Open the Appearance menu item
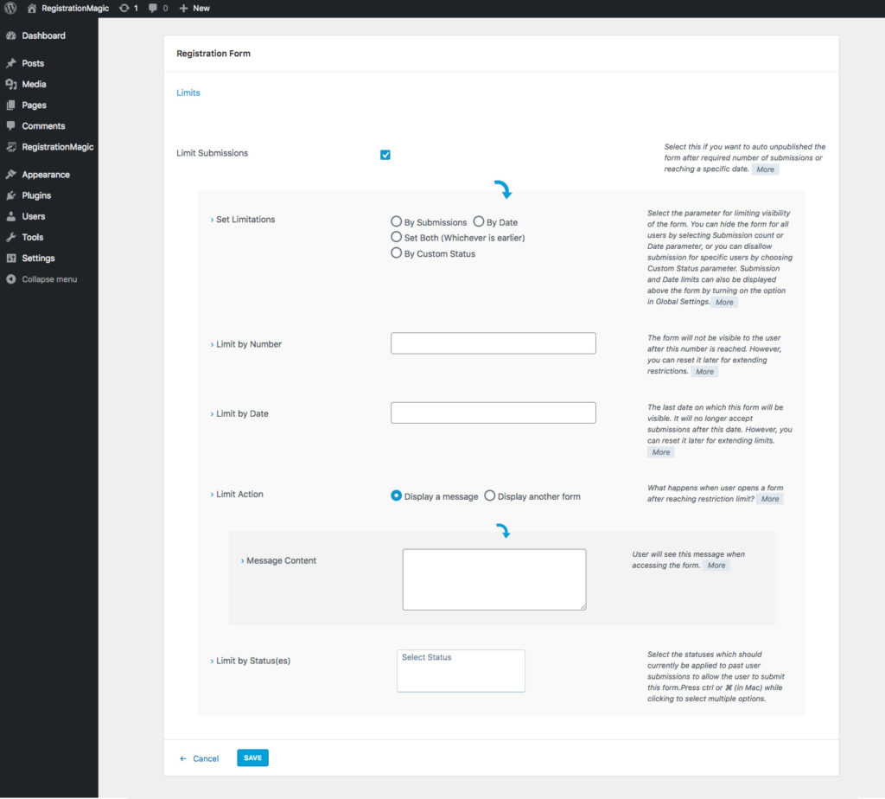The height and width of the screenshot is (799, 885). point(45,175)
